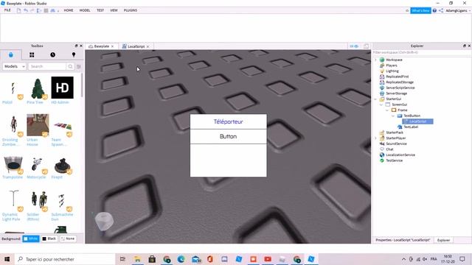Click the What's New button
Viewport: 472px width, 265px height.
(420, 10)
